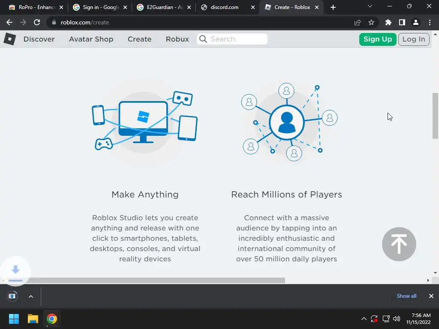Open the network tray icon
Viewport: 439px width, 329px height.
click(386, 319)
